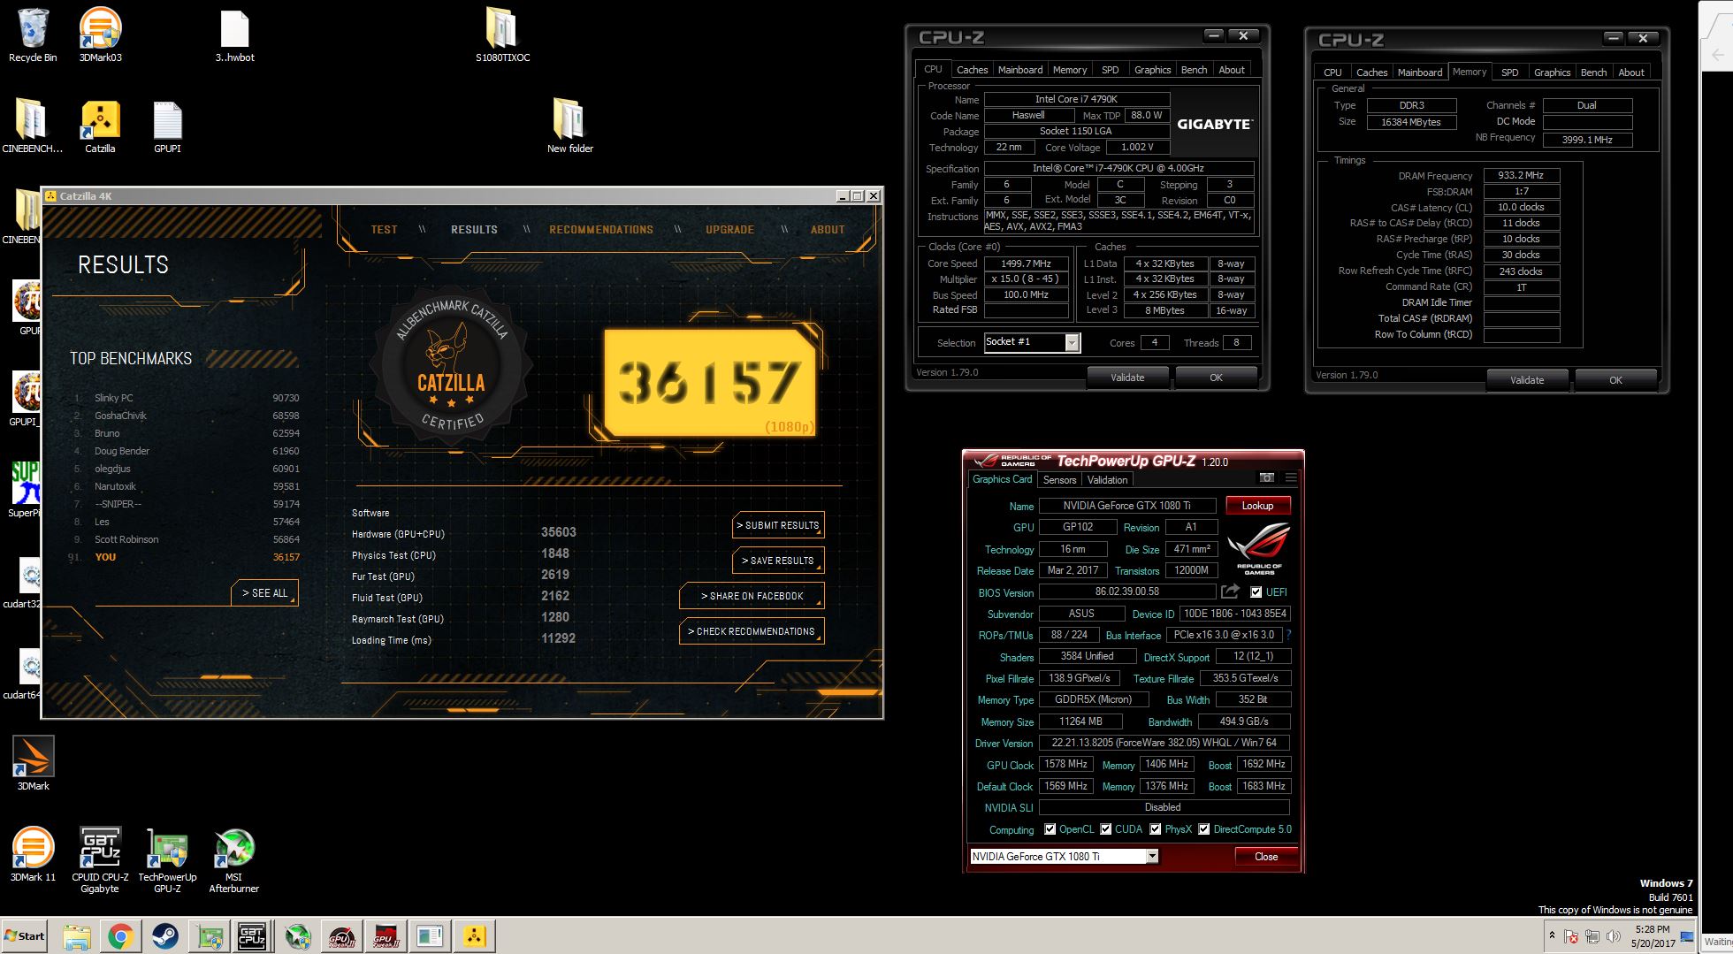This screenshot has width=1733, height=954.
Task: Open File Explorer from the taskbar
Action: coord(77,936)
